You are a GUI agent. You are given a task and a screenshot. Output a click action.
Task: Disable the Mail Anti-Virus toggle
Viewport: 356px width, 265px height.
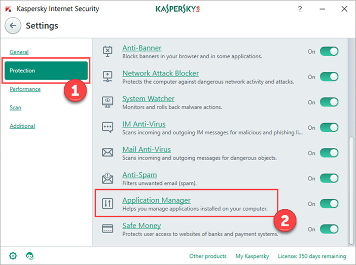pyautogui.click(x=329, y=153)
